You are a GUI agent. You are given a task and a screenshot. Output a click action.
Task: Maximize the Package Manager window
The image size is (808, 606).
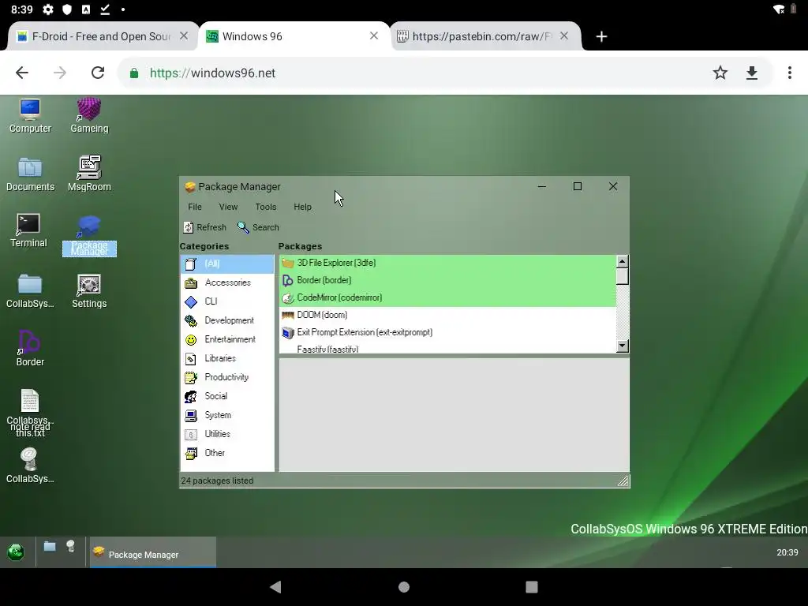578,186
